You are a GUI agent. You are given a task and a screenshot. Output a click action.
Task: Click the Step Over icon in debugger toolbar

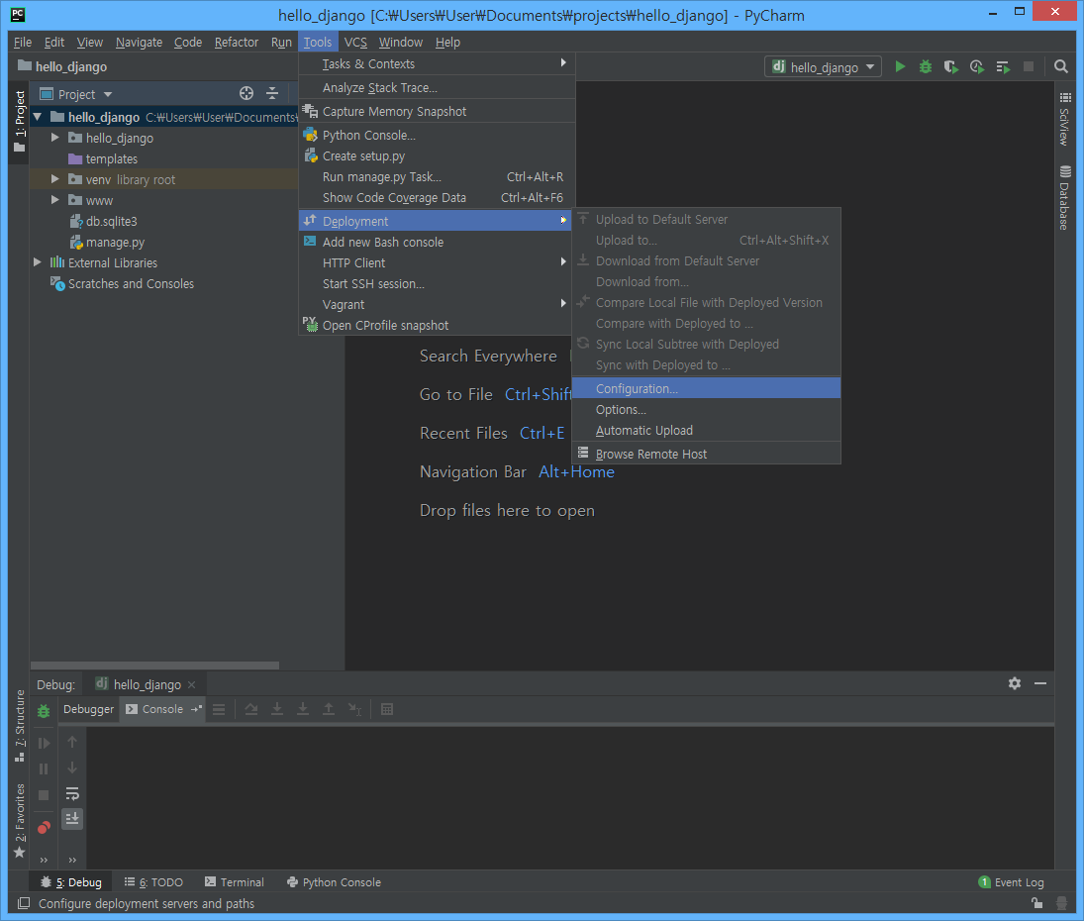[250, 709]
